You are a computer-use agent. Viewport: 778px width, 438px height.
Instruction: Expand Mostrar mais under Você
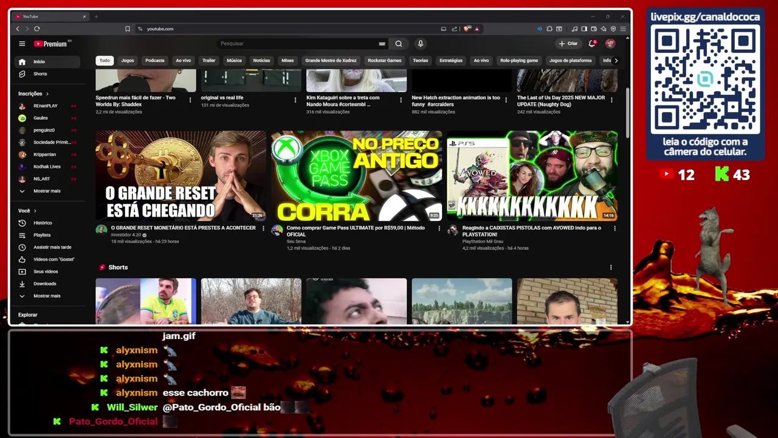pyautogui.click(x=47, y=296)
